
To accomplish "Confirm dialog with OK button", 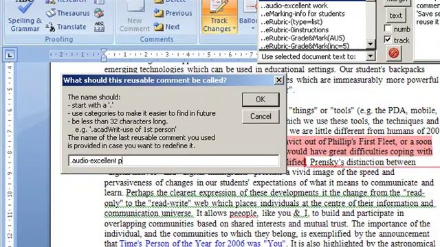I will tap(261, 99).
